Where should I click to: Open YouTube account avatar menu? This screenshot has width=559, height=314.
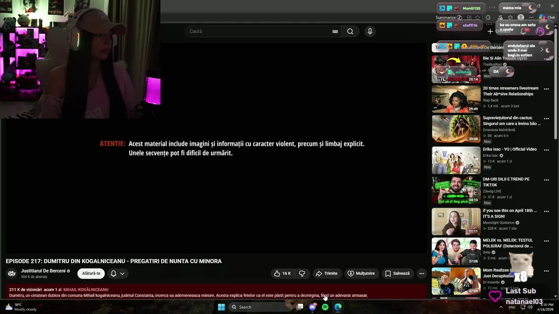click(540, 31)
